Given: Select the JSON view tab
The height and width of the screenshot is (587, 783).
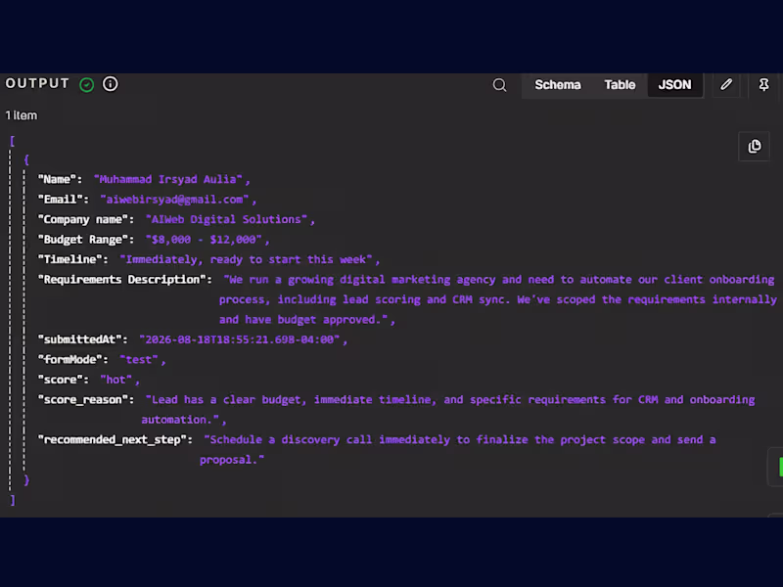Looking at the screenshot, I should click(674, 85).
